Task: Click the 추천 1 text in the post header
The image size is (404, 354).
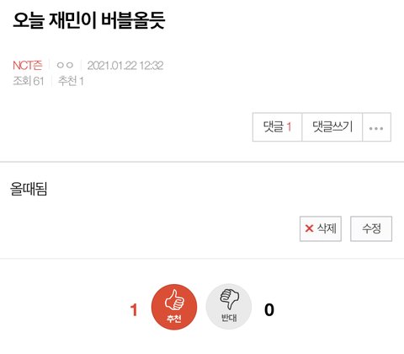Action: point(71,81)
